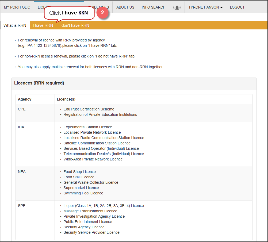Click EduTrust Certification Scheme entry
The image size is (268, 242).
pyautogui.click(x=89, y=109)
